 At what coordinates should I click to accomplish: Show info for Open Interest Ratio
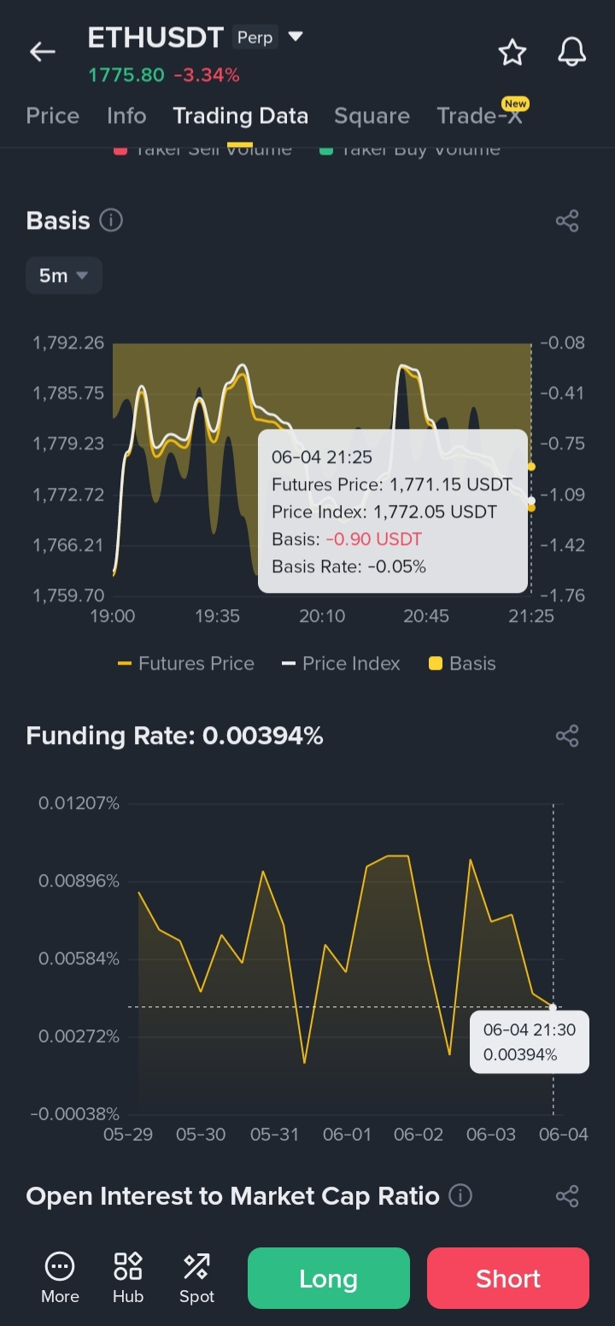coord(460,1195)
